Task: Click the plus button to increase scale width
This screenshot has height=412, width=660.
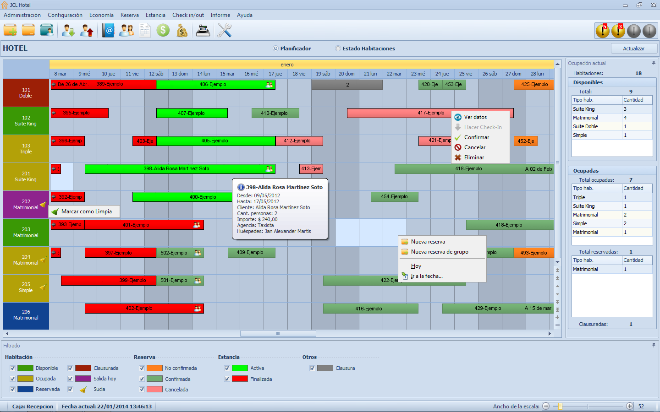Action: 630,406
